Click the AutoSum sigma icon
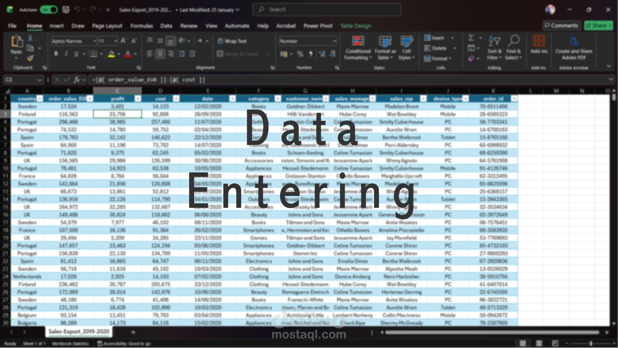The width and height of the screenshot is (618, 348). pyautogui.click(x=471, y=38)
